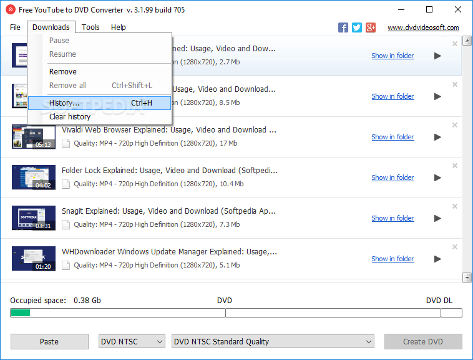Click the file icon beside Vivaldi quality info

point(66,144)
